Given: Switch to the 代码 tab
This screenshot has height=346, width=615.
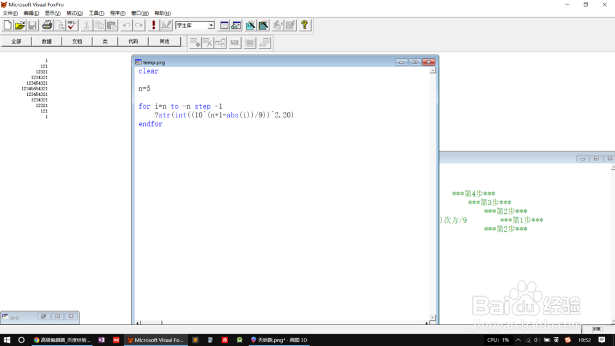Looking at the screenshot, I should (x=133, y=41).
